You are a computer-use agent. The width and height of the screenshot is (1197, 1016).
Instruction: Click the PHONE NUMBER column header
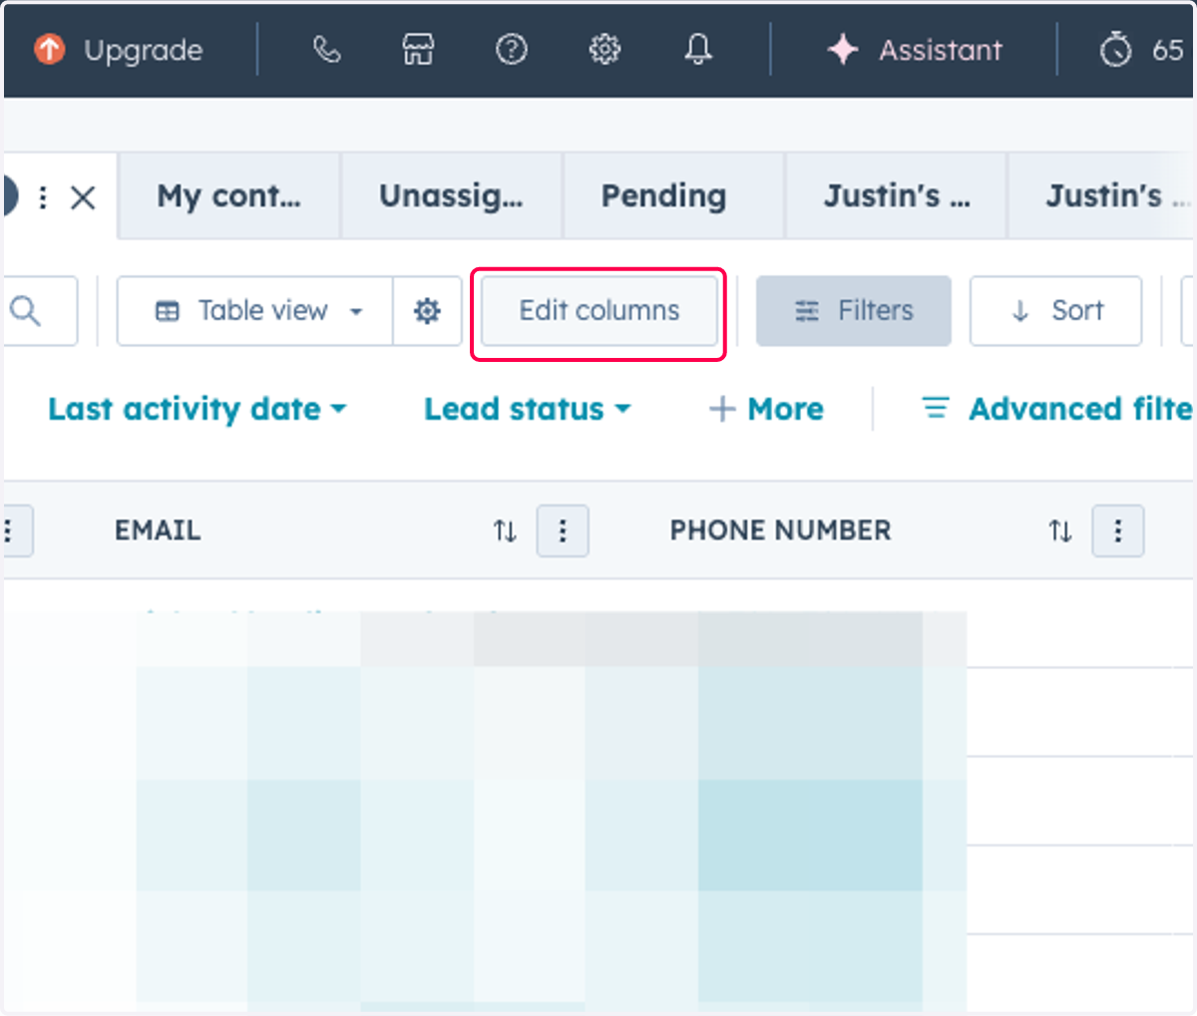[x=781, y=530]
